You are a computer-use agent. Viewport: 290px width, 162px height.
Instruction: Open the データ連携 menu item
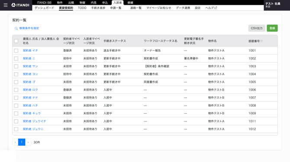coord(183,8)
